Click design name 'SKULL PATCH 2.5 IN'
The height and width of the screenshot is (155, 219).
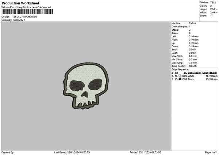[x=25, y=17]
